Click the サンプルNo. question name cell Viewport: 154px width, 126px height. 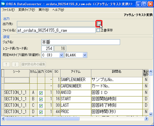(x=117, y=80)
